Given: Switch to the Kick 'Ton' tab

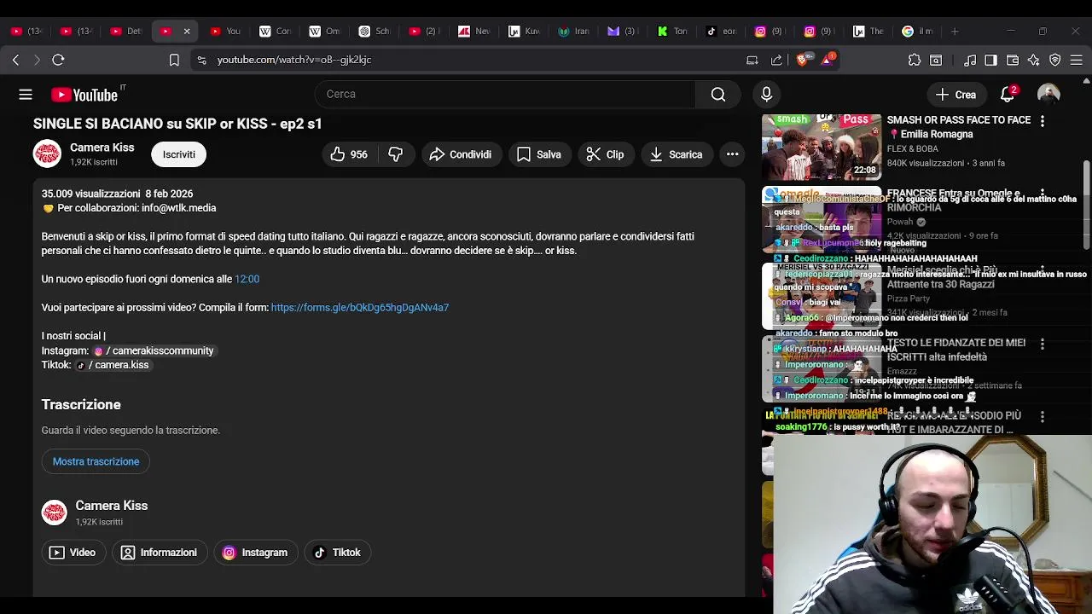Looking at the screenshot, I should click(x=671, y=32).
